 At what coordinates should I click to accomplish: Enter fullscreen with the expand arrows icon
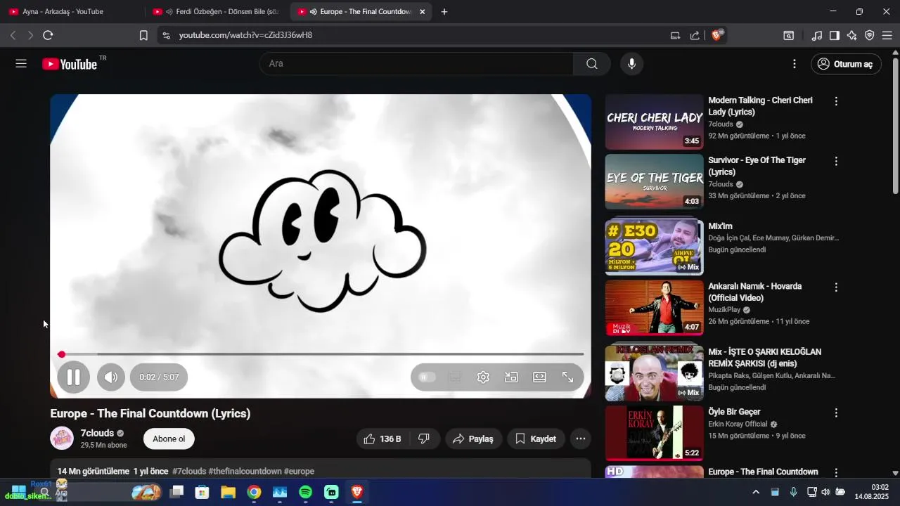pos(567,377)
